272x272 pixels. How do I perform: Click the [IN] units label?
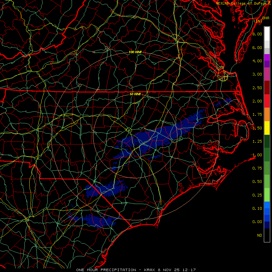(x=258, y=21)
